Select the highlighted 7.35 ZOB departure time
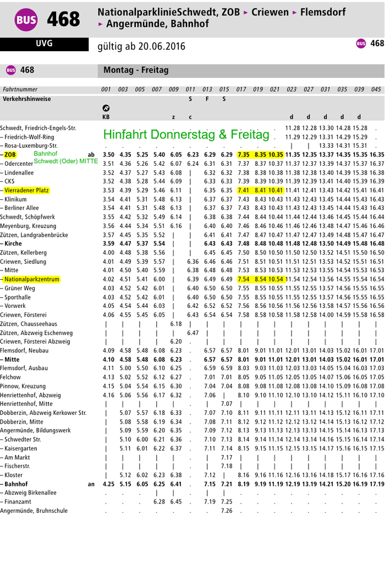This screenshot has width=385, height=564. [x=244, y=155]
